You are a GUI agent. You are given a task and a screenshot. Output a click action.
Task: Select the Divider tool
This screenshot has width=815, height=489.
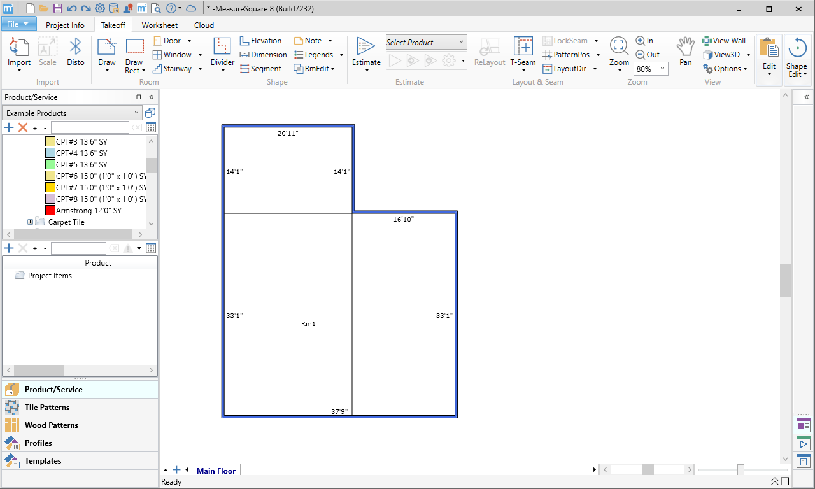point(222,52)
